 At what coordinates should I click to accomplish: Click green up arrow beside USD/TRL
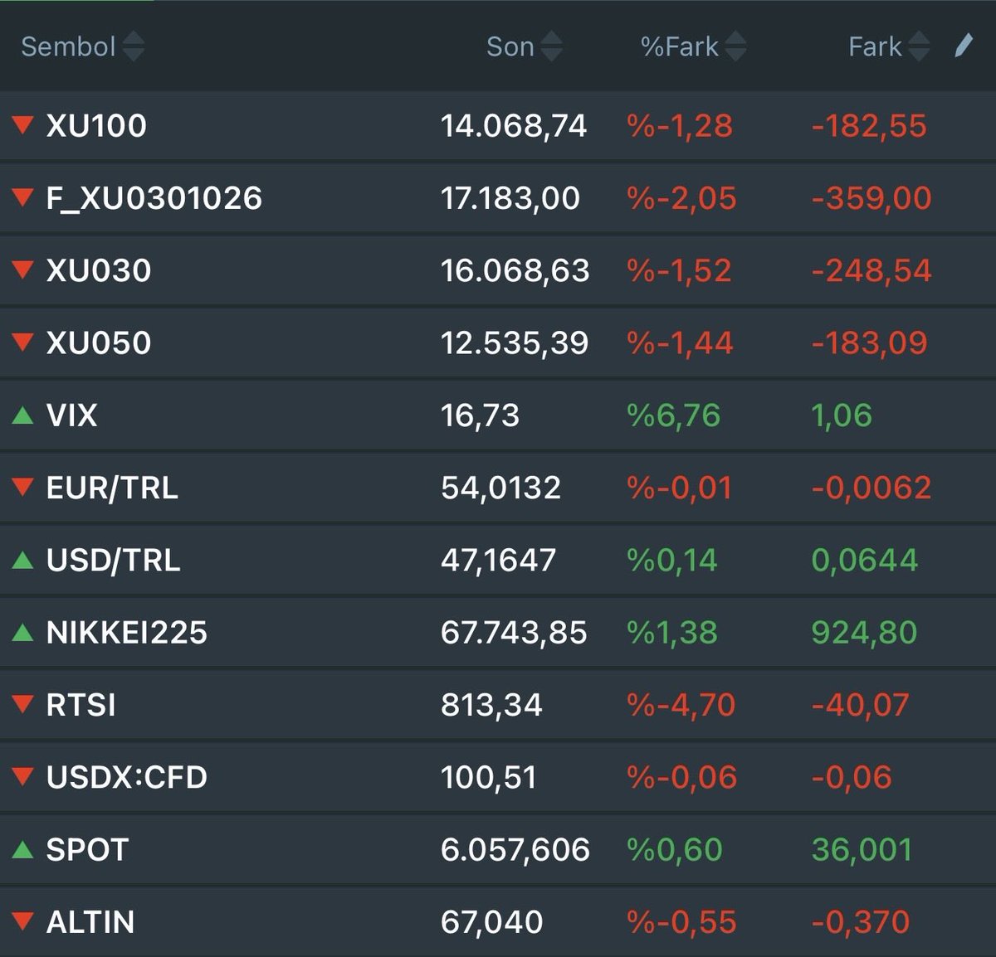point(23,560)
